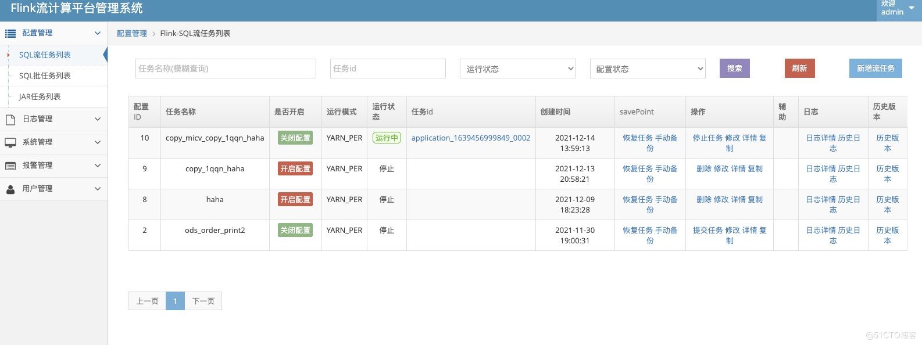Select SQL批任务列表 in sidebar
The image size is (922, 345).
coord(45,76)
